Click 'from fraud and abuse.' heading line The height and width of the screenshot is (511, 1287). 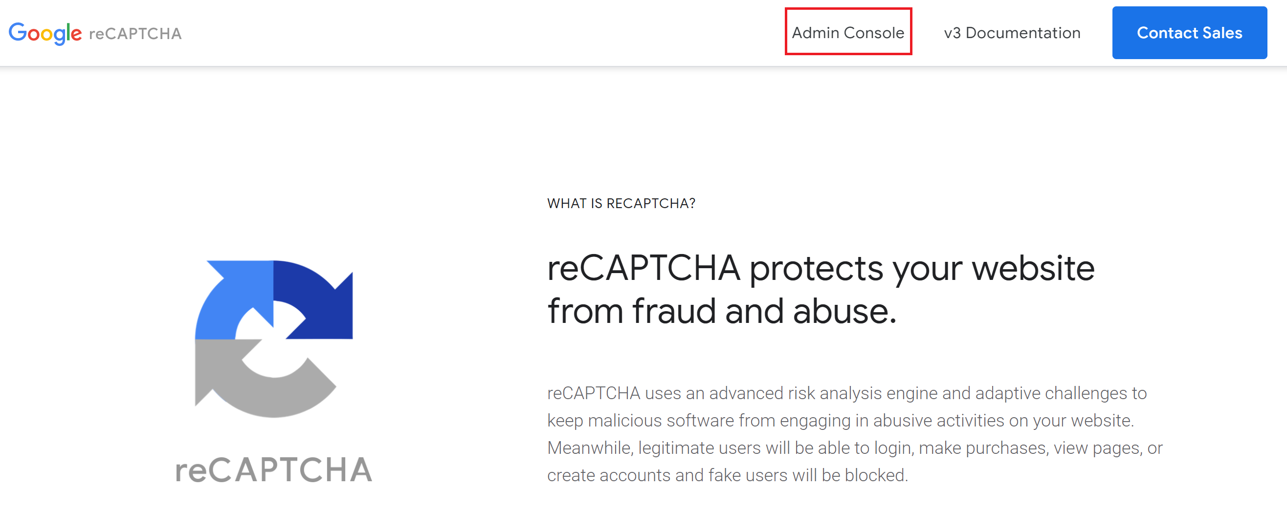click(721, 311)
